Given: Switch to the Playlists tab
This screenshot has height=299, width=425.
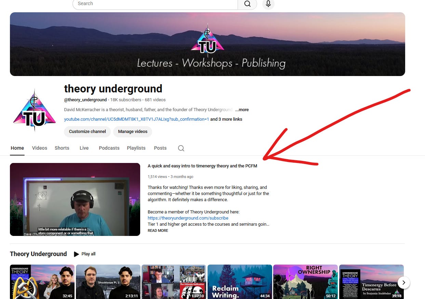Looking at the screenshot, I should 136,148.
